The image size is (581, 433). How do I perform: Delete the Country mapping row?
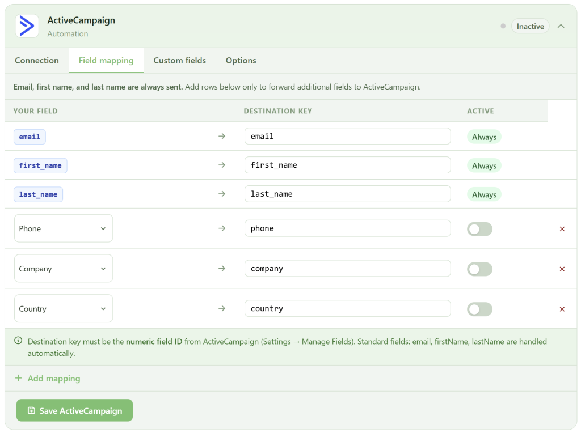coord(562,309)
